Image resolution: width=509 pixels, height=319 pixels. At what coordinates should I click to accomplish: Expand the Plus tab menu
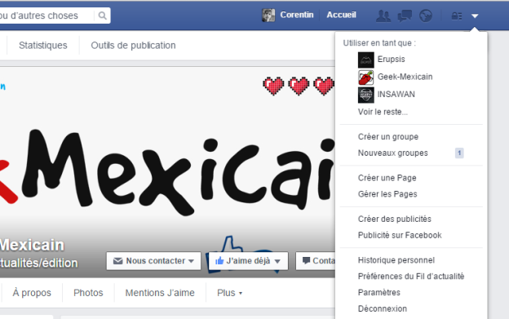pos(229,293)
